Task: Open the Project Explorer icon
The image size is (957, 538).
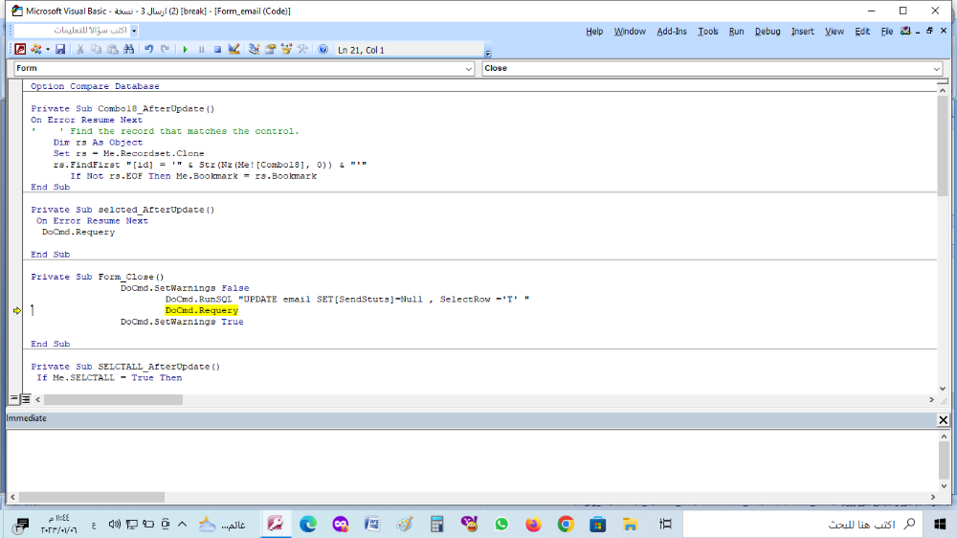Action: pyautogui.click(x=254, y=50)
